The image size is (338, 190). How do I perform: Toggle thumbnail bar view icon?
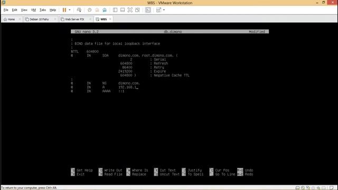coord(123,10)
